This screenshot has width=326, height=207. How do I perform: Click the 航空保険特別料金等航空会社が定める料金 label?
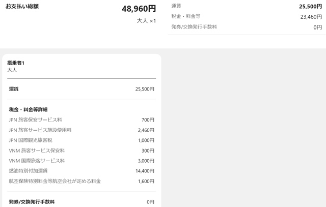tap(55, 181)
